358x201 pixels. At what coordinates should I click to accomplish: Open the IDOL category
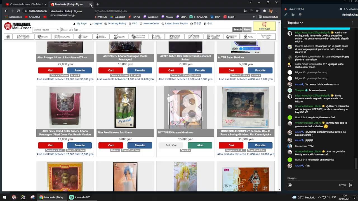[156, 37]
